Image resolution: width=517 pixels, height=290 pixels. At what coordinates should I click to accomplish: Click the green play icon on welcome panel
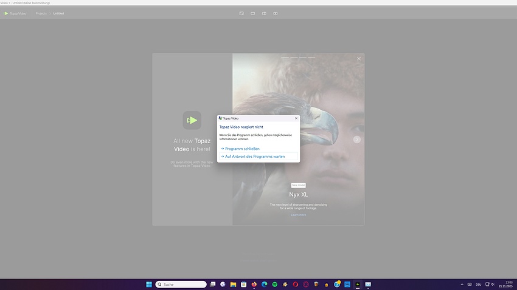[x=192, y=120]
